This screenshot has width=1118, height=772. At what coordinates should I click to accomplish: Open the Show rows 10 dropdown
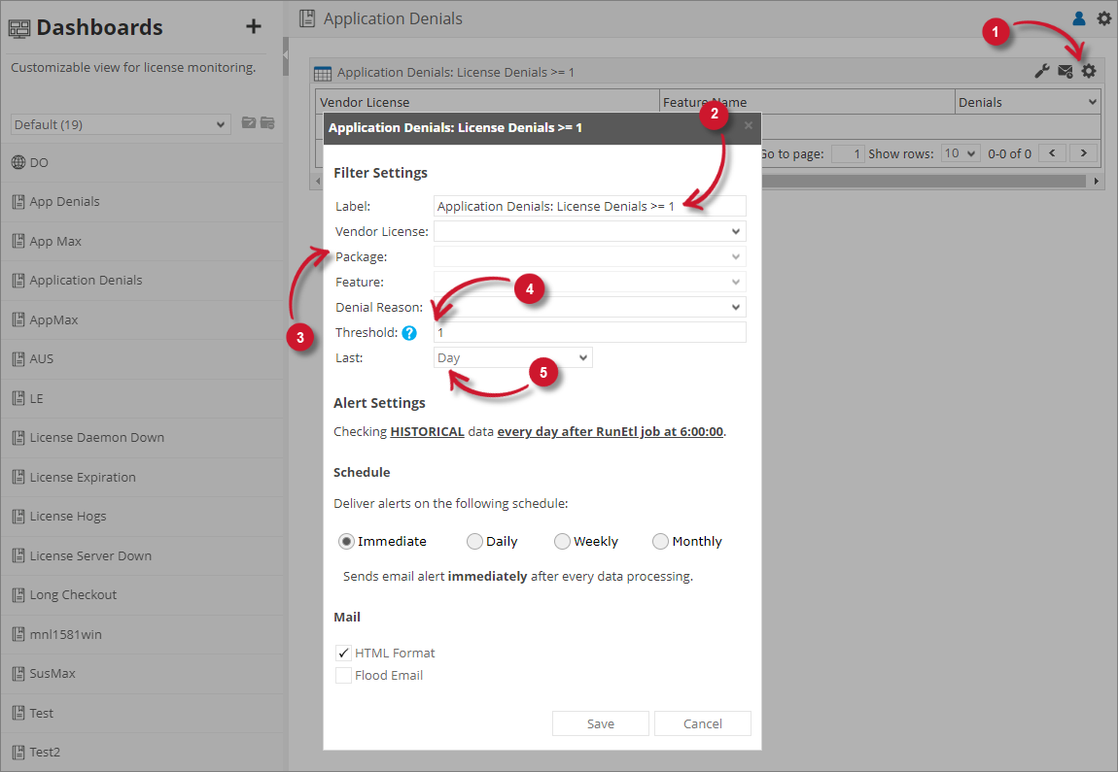click(x=960, y=153)
